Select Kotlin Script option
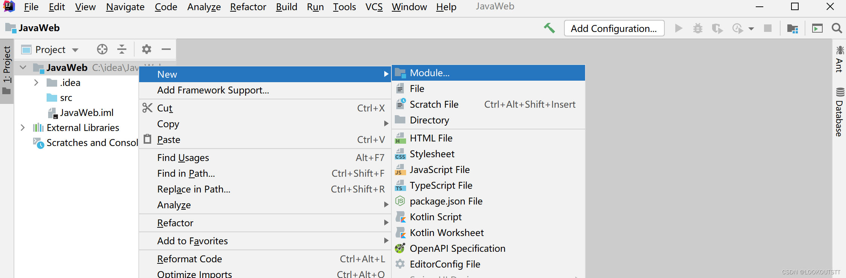Viewport: 846px width, 278px height. pyautogui.click(x=488, y=217)
